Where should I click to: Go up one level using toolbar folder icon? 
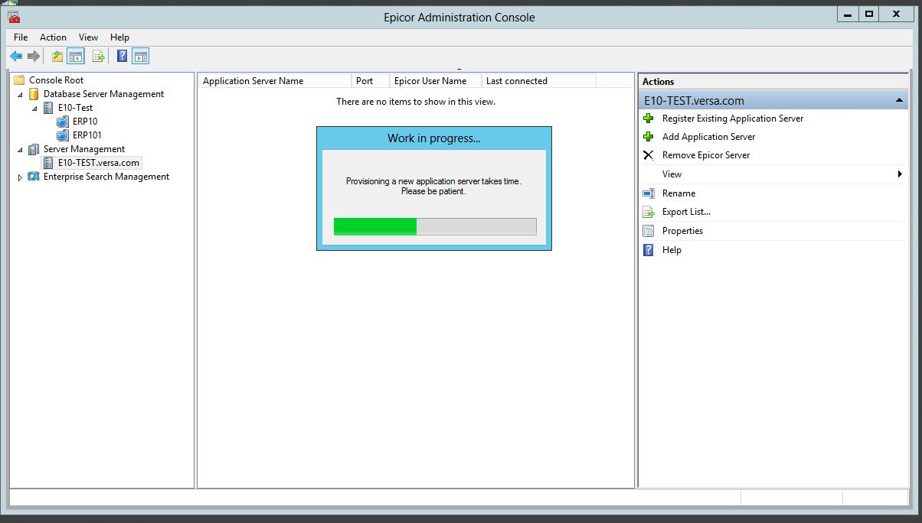pos(57,56)
